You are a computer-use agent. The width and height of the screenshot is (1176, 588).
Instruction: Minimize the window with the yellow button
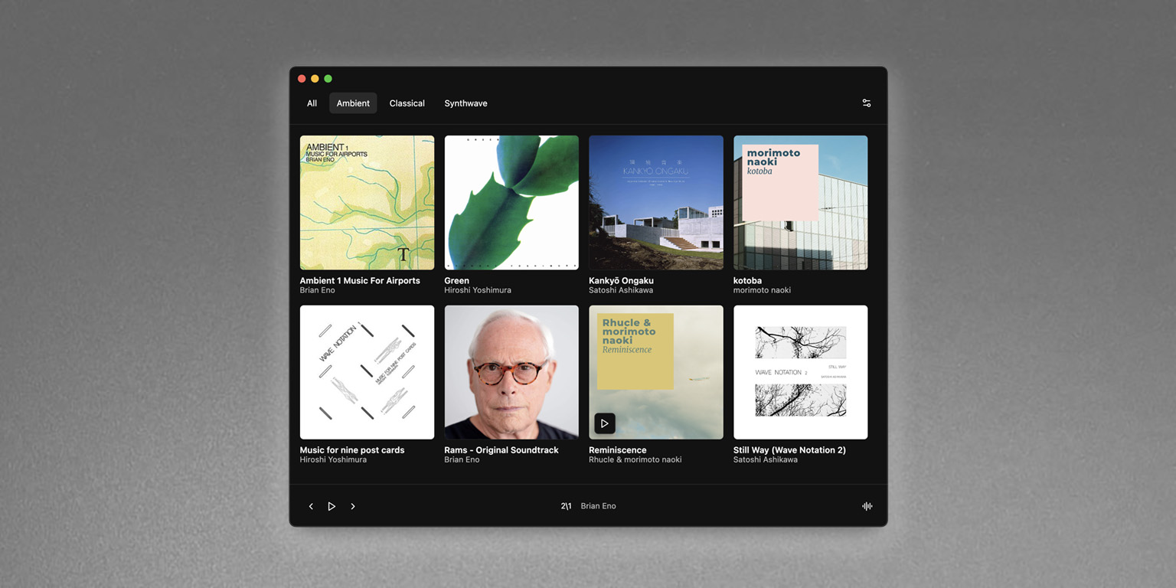tap(315, 78)
